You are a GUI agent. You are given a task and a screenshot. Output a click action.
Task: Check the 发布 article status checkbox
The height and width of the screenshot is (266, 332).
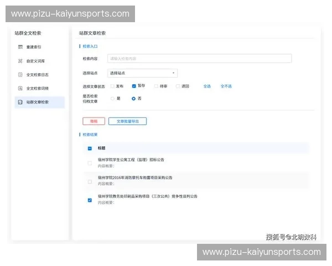112,86
